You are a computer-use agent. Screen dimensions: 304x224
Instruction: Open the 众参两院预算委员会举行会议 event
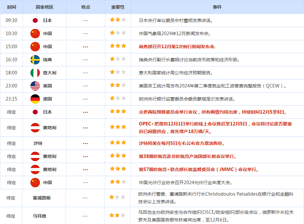coord(213,112)
